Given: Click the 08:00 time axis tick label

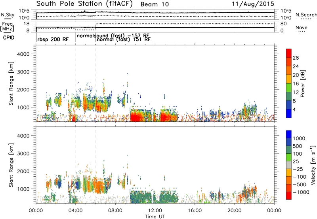Looking at the screenshot, I should pos(115,211).
